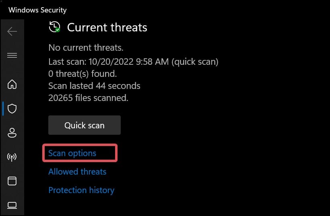The width and height of the screenshot is (330, 216).
Task: Click the '20265 files scanned.' text
Action: pos(88,97)
